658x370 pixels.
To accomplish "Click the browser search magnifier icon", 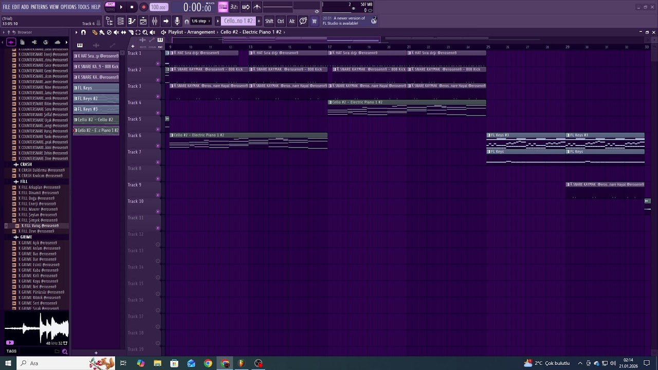I will coord(65,351).
